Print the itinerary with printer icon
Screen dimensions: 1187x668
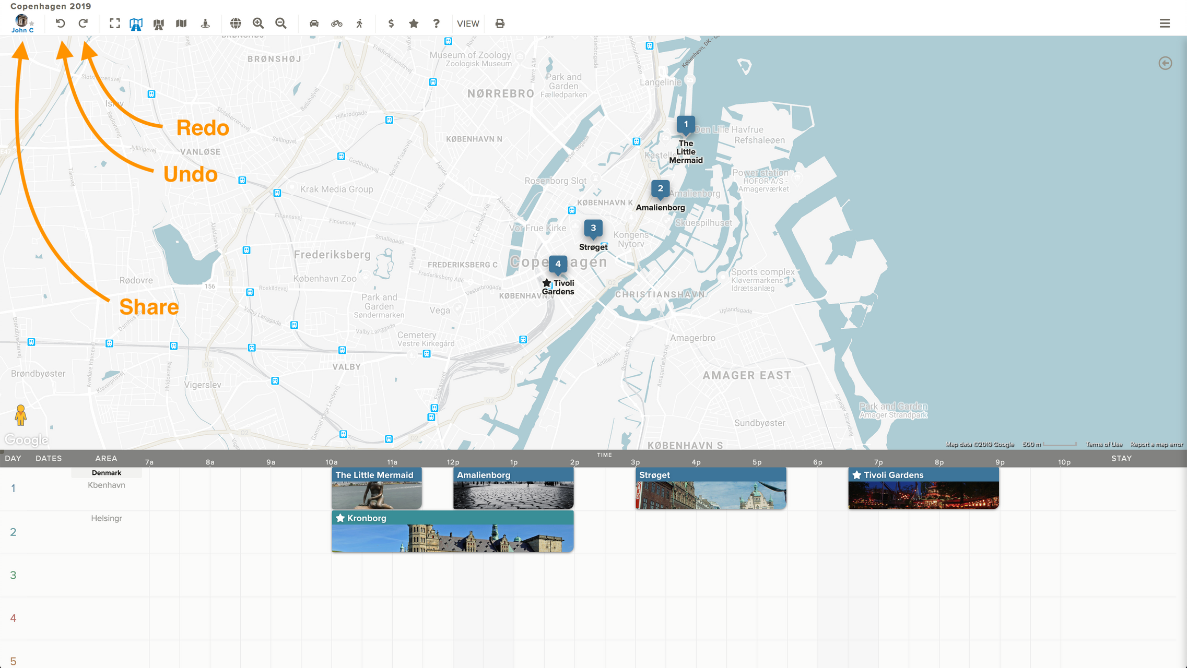500,23
